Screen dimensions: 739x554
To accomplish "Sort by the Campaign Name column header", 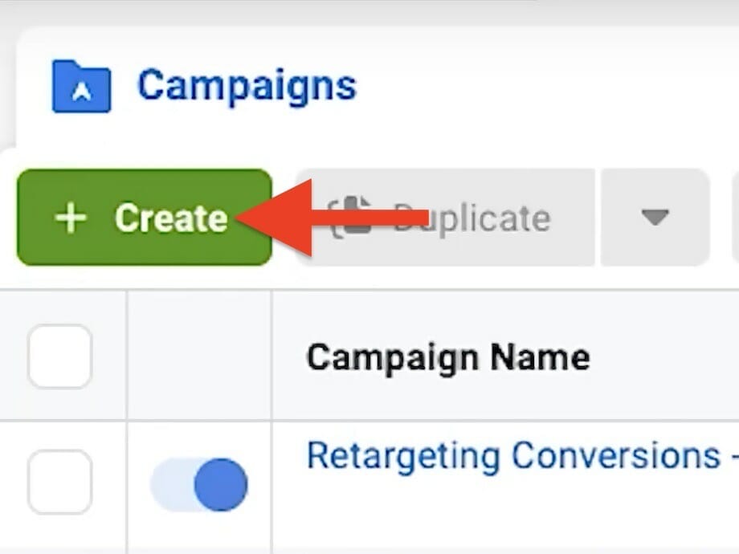I will coord(448,357).
